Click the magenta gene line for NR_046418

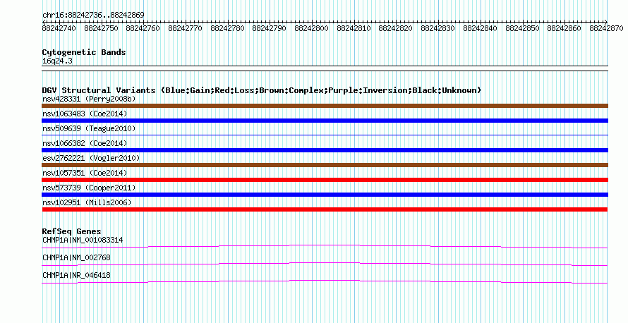[x=325, y=282]
